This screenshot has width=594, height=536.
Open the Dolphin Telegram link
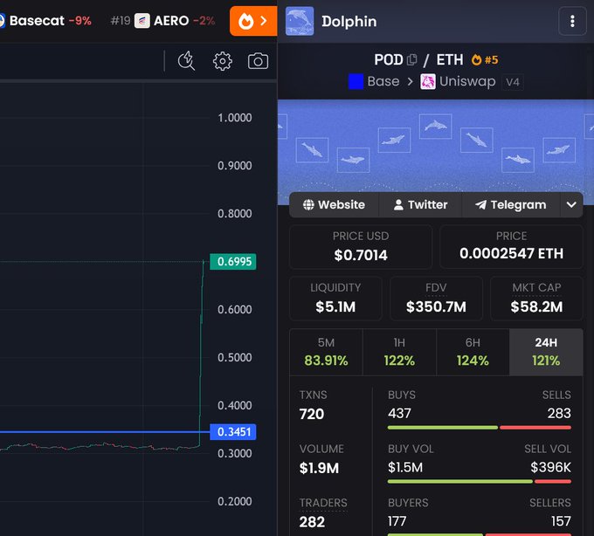tap(511, 205)
